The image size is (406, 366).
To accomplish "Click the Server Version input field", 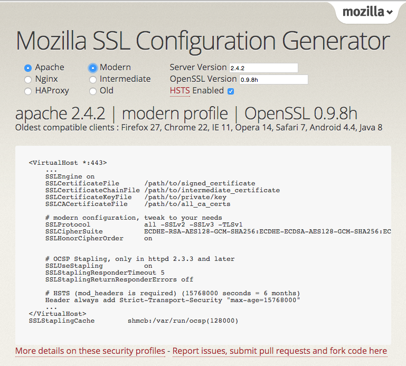I will coord(263,68).
